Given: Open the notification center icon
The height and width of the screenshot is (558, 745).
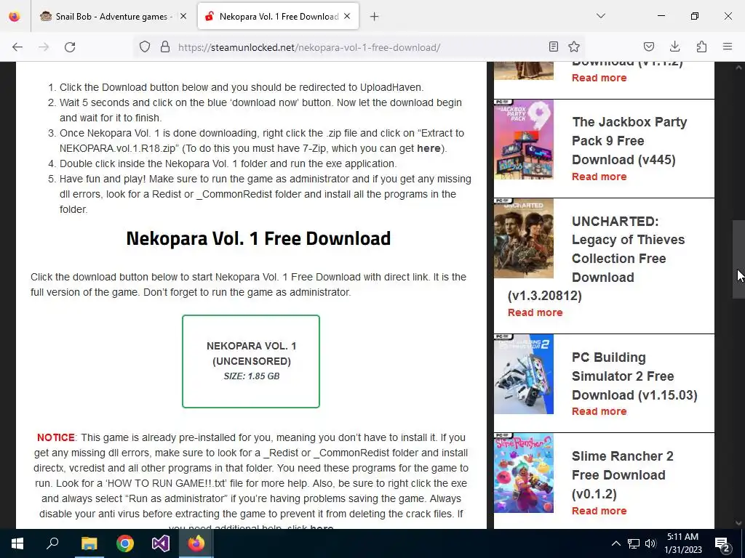Looking at the screenshot, I should (x=722, y=544).
